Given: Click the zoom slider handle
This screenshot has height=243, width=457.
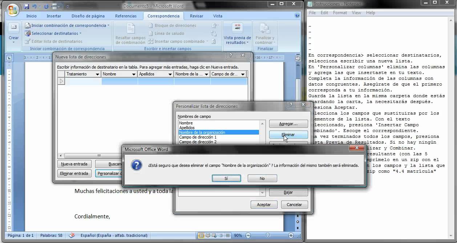Looking at the screenshot, I should (268, 235).
